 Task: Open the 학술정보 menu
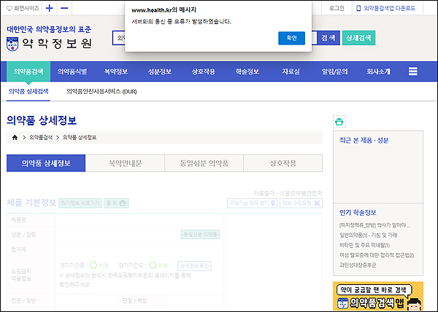coord(247,71)
